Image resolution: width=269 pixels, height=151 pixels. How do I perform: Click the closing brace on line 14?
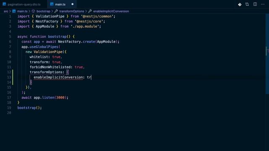(31, 82)
